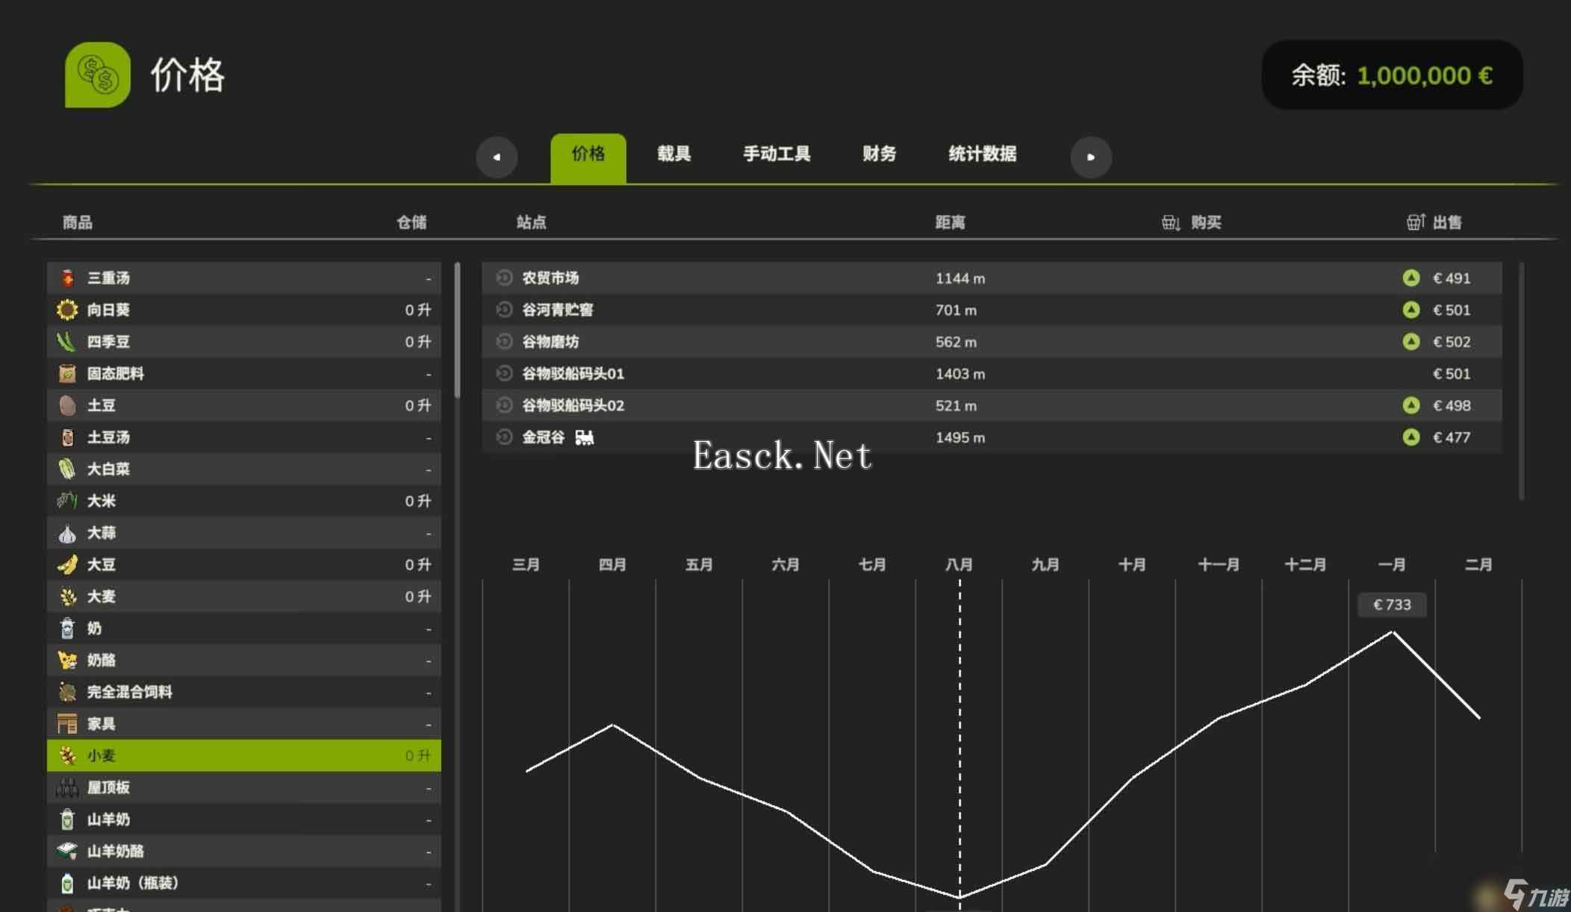Select the 奶 milk icon
Viewport: 1571px width, 912px height.
(x=67, y=628)
